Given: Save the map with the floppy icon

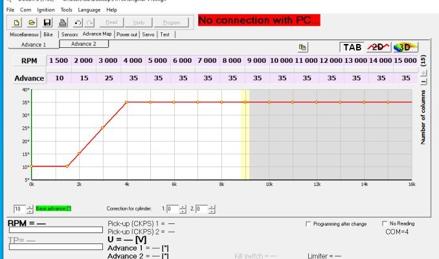Looking at the screenshot, I should point(47,23).
